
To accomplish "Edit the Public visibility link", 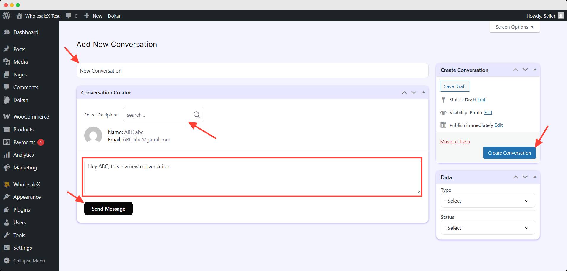I will pos(488,113).
